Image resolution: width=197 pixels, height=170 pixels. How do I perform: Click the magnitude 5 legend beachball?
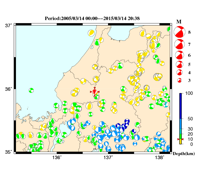pos(179,64)
